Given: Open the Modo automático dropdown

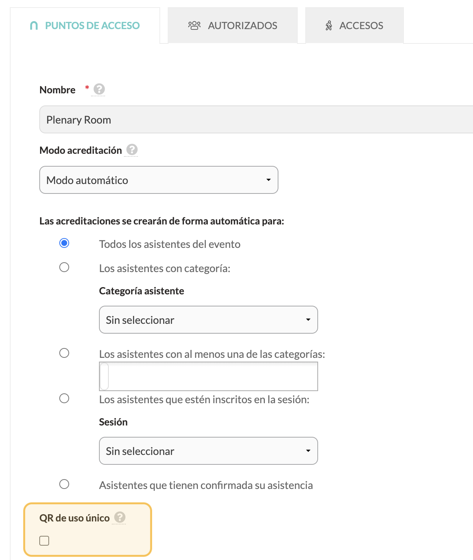Looking at the screenshot, I should click(159, 180).
